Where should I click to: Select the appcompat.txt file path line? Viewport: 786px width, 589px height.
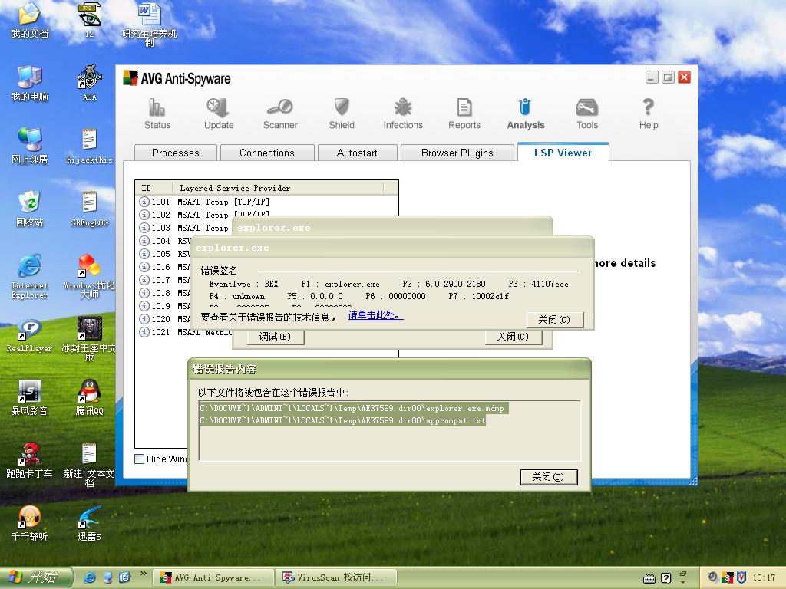coord(343,421)
